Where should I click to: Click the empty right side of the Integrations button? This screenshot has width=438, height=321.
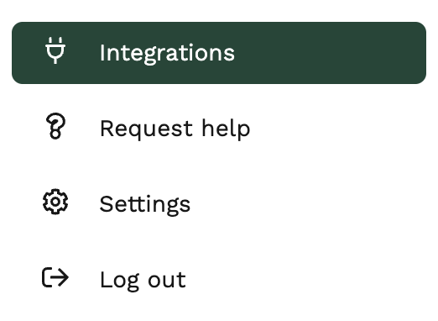point(330,53)
